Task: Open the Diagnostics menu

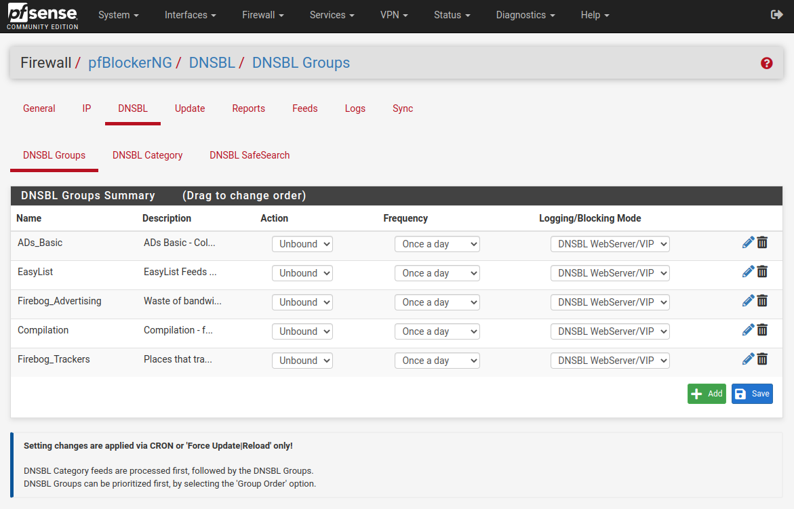Action: (x=525, y=15)
